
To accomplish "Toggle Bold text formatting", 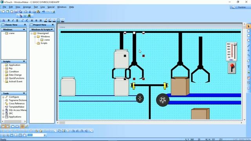I will 9,20.
